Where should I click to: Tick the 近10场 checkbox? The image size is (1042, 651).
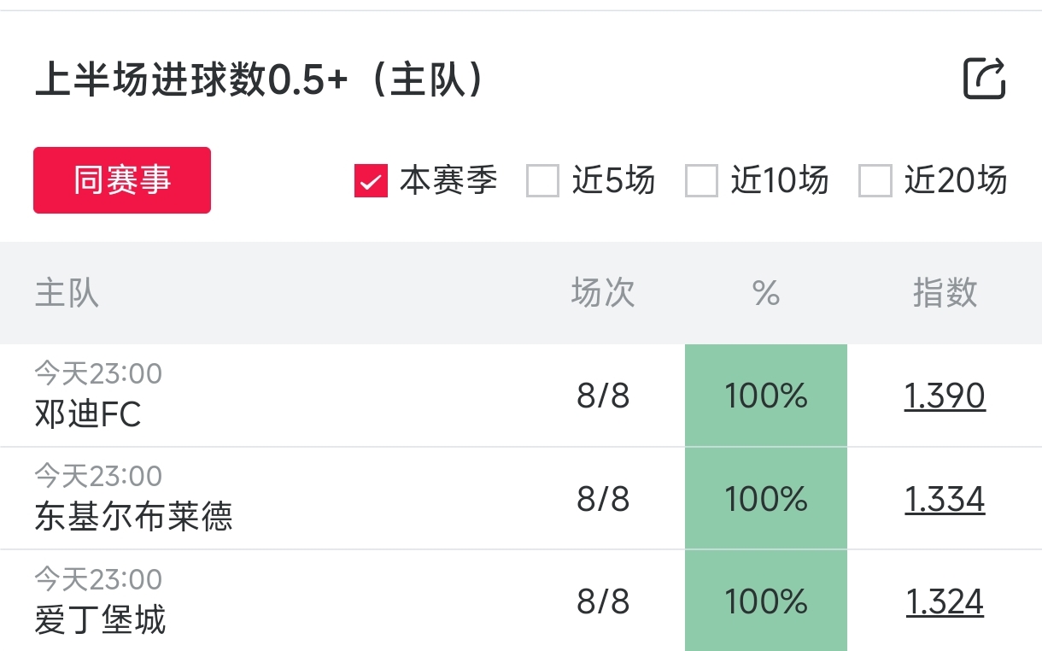tap(701, 181)
